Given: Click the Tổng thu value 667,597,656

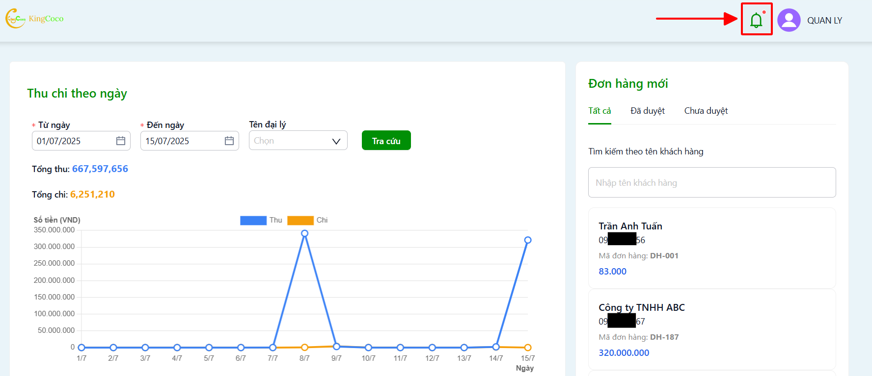Looking at the screenshot, I should coord(100,169).
